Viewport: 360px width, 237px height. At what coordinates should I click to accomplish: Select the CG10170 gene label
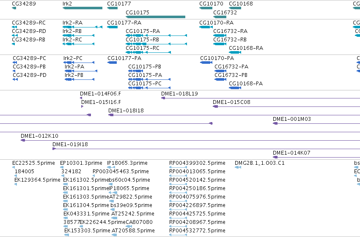tap(211, 4)
